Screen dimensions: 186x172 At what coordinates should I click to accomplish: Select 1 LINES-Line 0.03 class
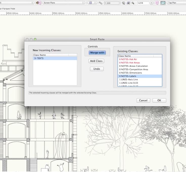pyautogui.click(x=140, y=83)
